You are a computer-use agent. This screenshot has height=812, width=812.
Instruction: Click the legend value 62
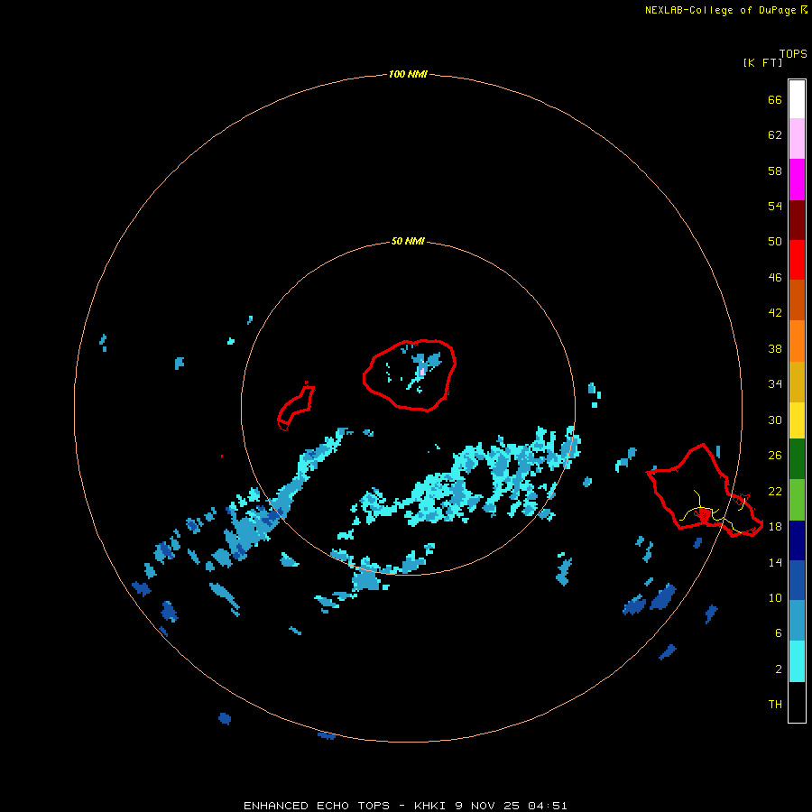(x=775, y=135)
